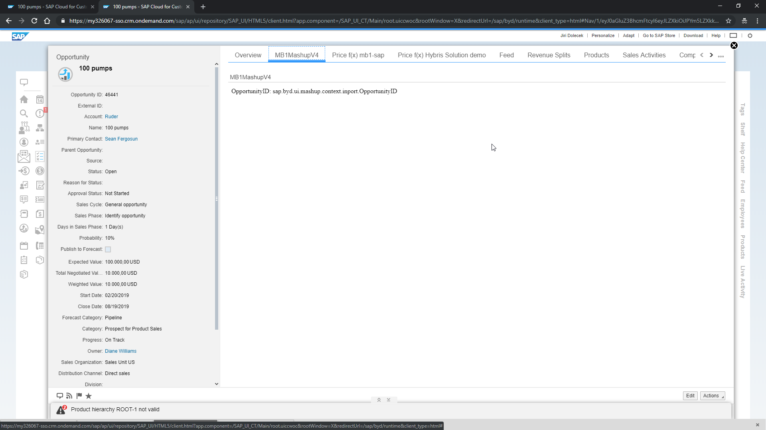Screen dimensions: 766x430
Task: Click the RSS feed icon below the opportunity panel
Action: (x=69, y=396)
